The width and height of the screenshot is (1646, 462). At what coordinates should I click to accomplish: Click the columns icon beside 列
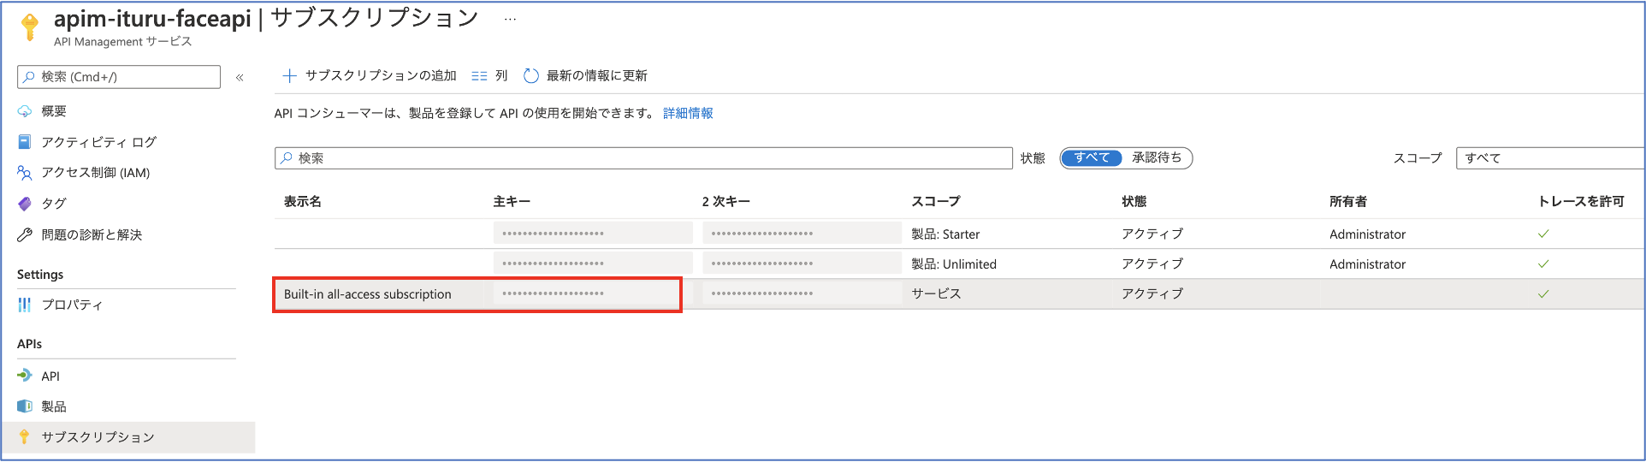tap(479, 75)
